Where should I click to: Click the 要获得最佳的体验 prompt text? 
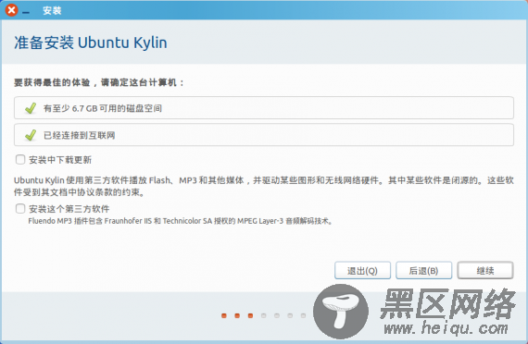(x=99, y=82)
